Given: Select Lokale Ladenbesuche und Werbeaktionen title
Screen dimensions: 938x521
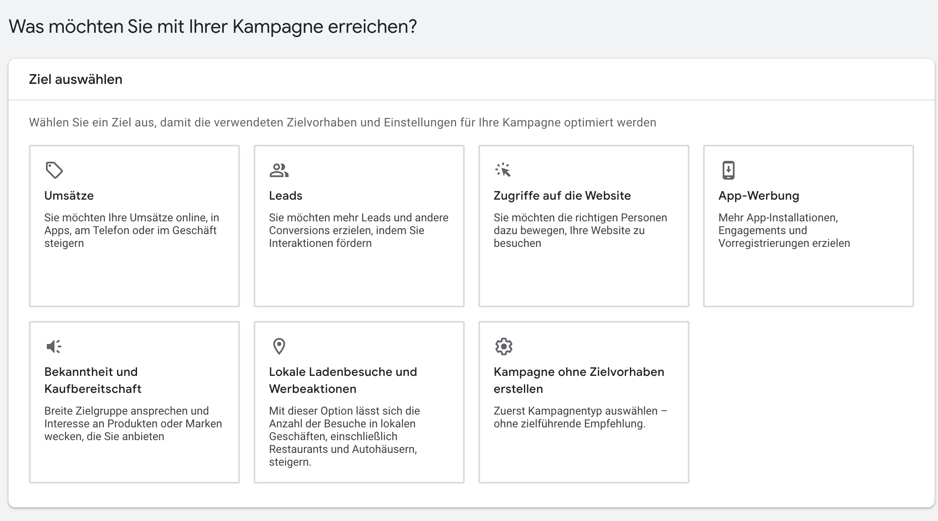Looking at the screenshot, I should pyautogui.click(x=343, y=380).
